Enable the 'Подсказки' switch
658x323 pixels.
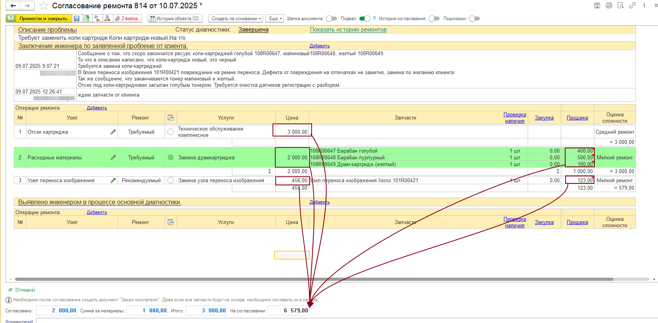[474, 19]
